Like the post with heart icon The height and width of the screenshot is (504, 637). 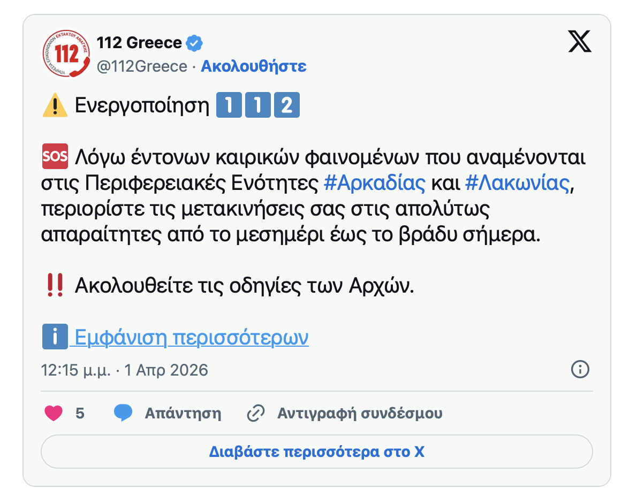tap(53, 413)
